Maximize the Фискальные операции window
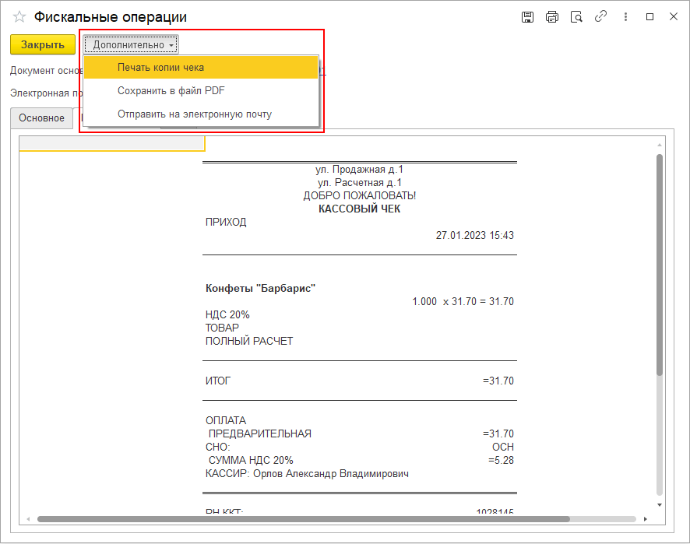The image size is (690, 544). 650,16
